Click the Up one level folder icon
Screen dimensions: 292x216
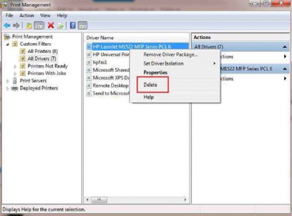tap(29, 26)
